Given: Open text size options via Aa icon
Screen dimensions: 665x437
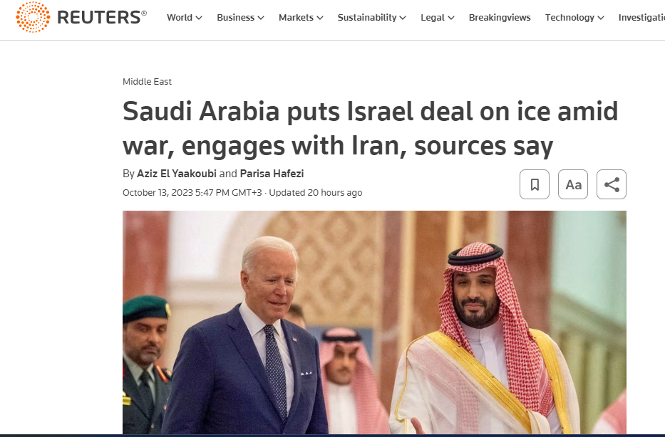Looking at the screenshot, I should [573, 184].
